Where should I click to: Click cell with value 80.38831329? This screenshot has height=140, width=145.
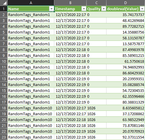click(x=125, y=102)
